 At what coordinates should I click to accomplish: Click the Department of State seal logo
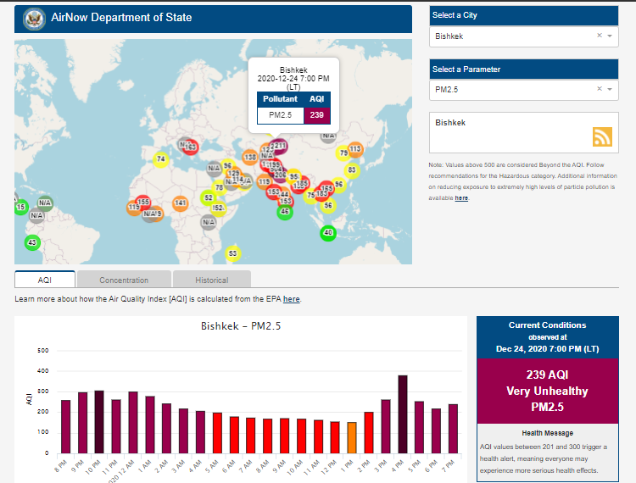tap(34, 18)
